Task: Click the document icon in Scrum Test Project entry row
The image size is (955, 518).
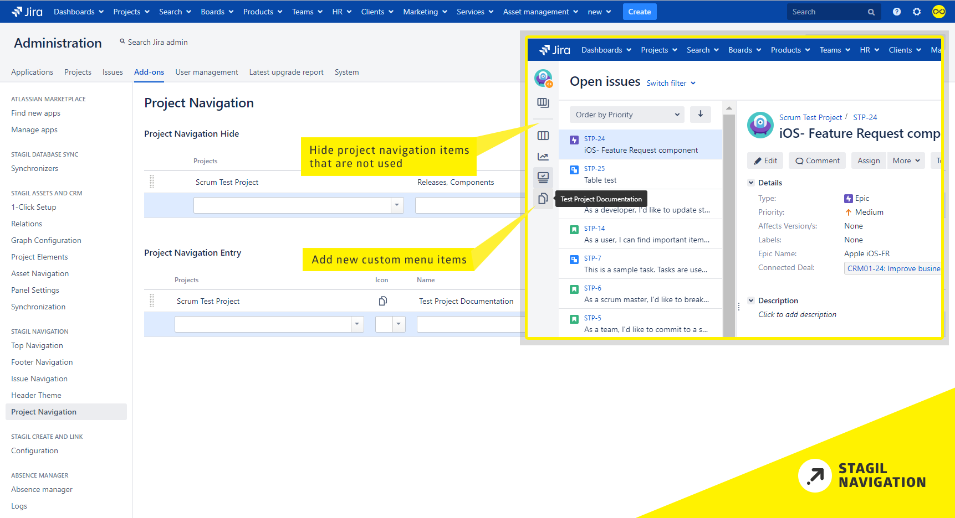Action: click(x=383, y=301)
